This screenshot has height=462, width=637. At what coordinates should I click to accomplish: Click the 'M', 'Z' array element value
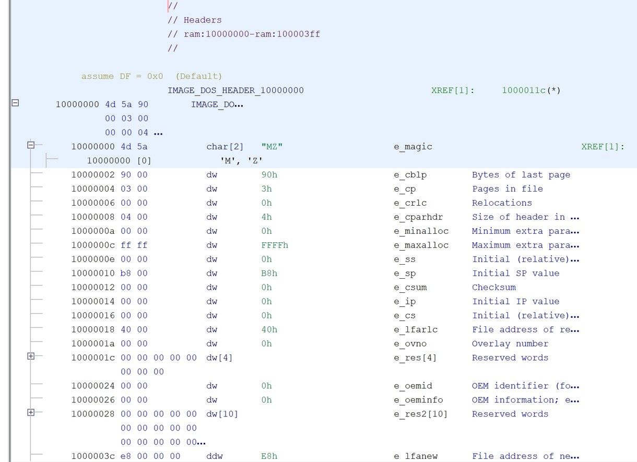click(242, 161)
